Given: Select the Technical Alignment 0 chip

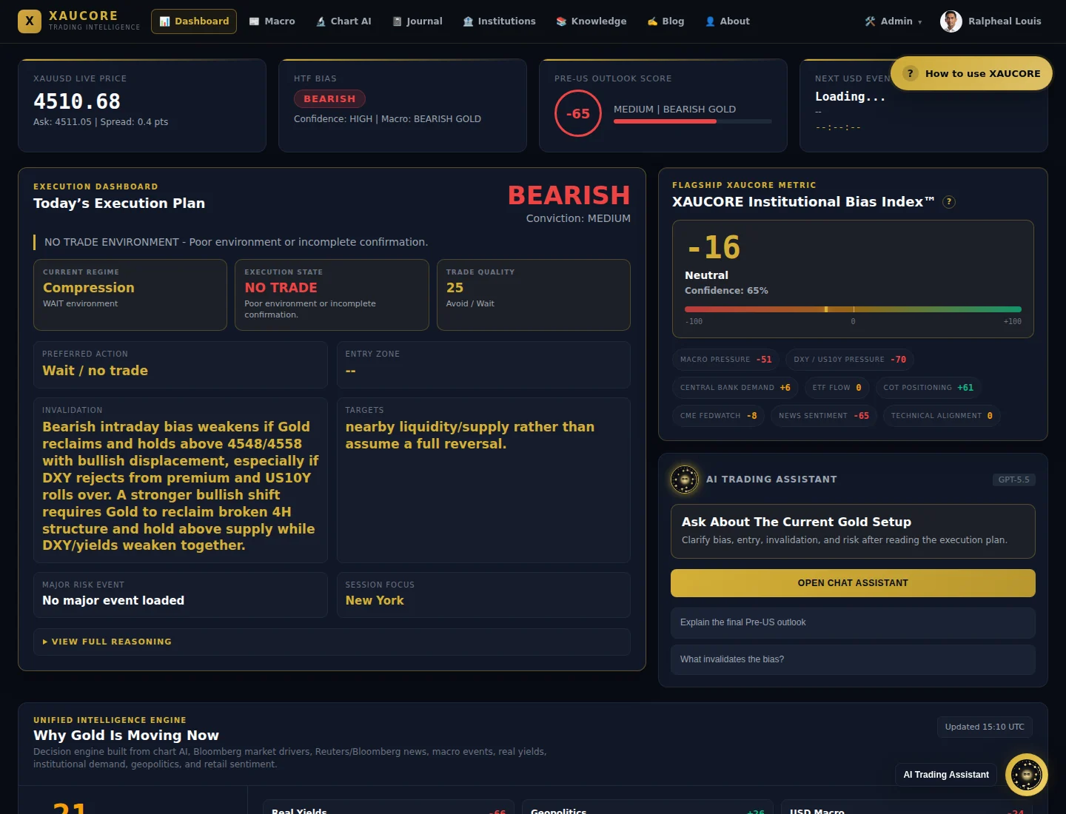Looking at the screenshot, I should point(942,416).
